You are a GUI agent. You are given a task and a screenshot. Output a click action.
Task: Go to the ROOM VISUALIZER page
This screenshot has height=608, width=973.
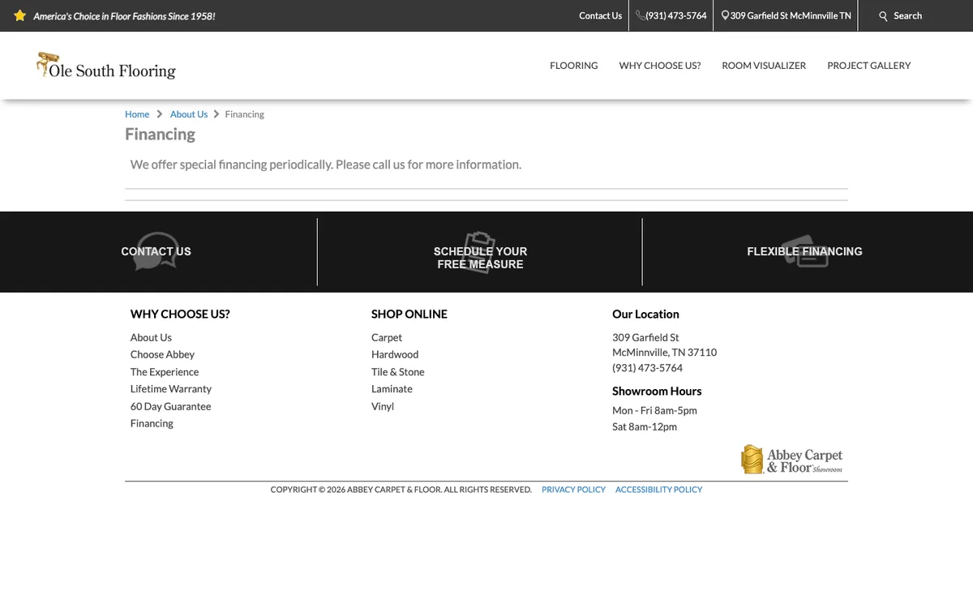tap(764, 66)
